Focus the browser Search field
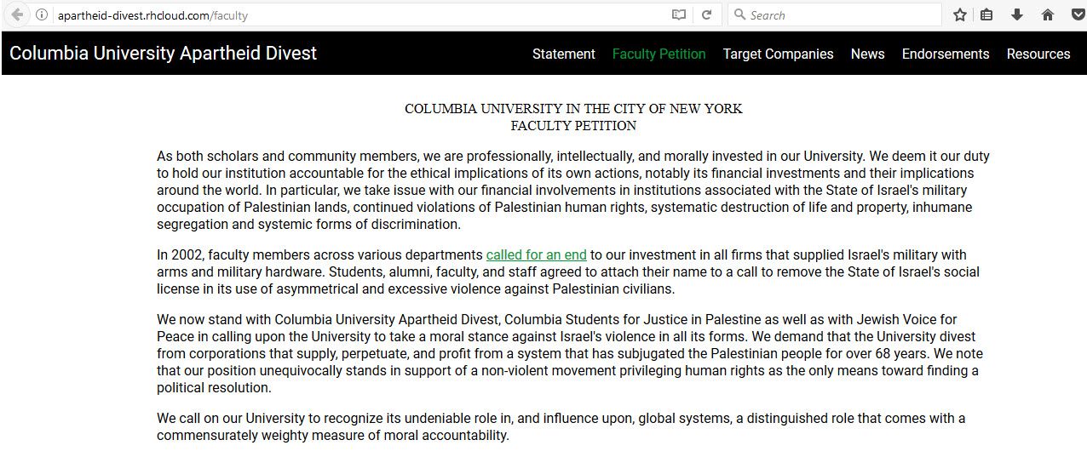 [x=835, y=14]
